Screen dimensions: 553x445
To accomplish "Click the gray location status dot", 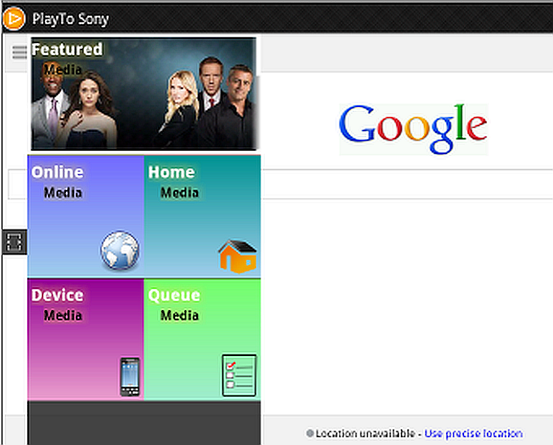I will [x=310, y=434].
